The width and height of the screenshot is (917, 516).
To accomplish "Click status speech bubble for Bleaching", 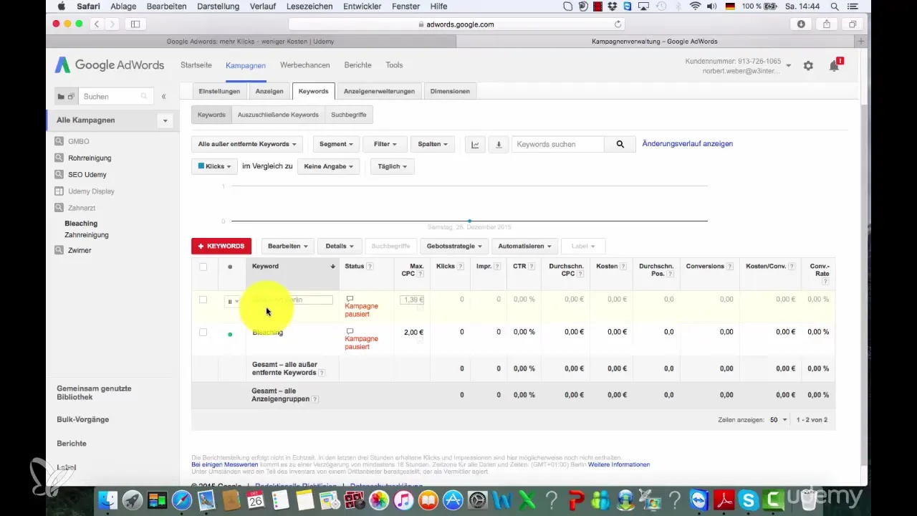I will pyautogui.click(x=350, y=331).
